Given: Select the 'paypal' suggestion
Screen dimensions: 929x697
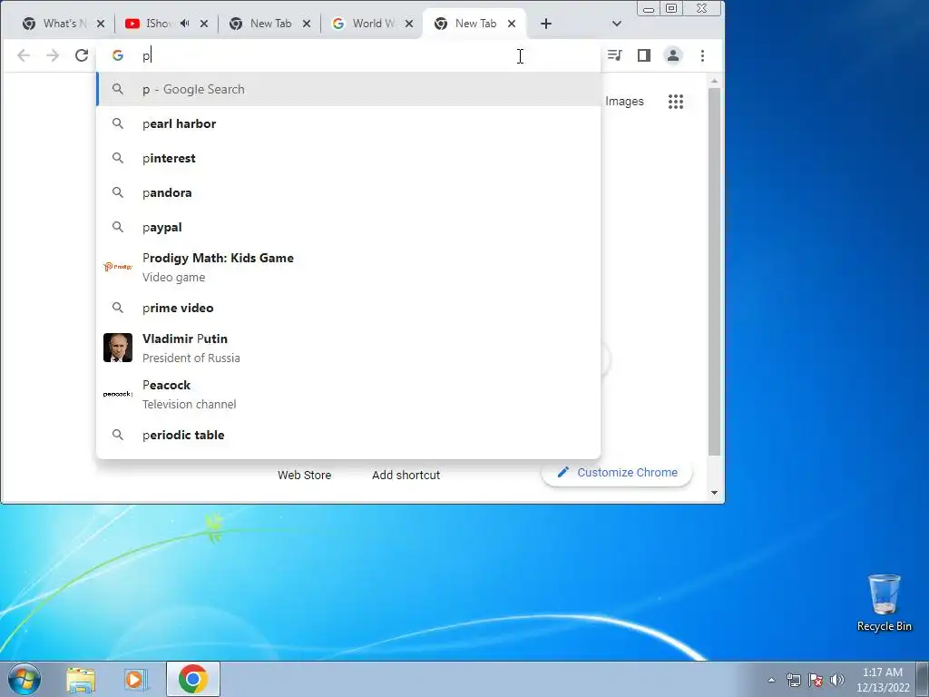Looking at the screenshot, I should (x=348, y=227).
